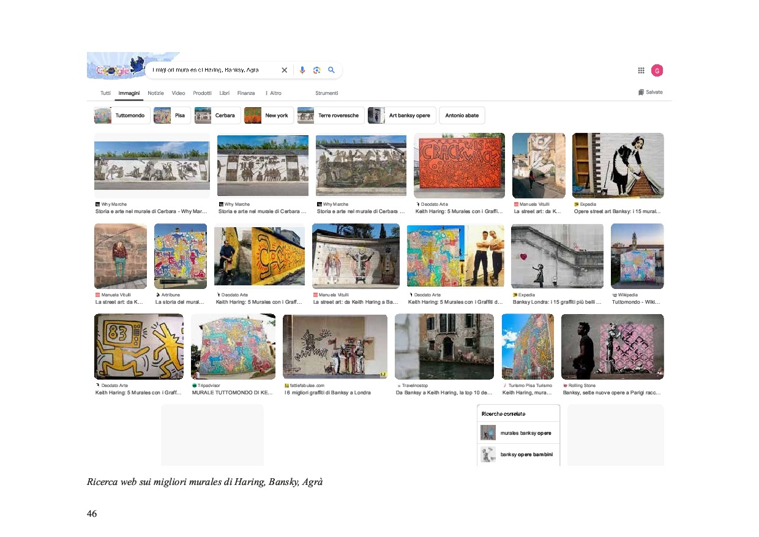
Task: Open the Turismo Pisa Turismo Keith Haring image
Action: (528, 347)
